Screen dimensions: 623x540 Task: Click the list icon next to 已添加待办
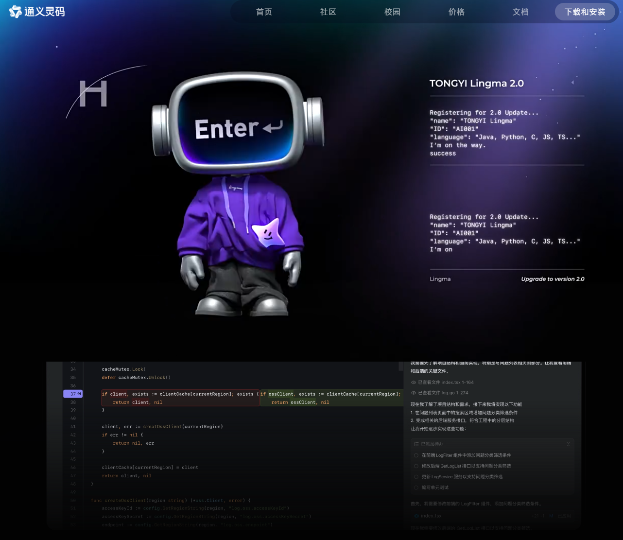point(416,444)
